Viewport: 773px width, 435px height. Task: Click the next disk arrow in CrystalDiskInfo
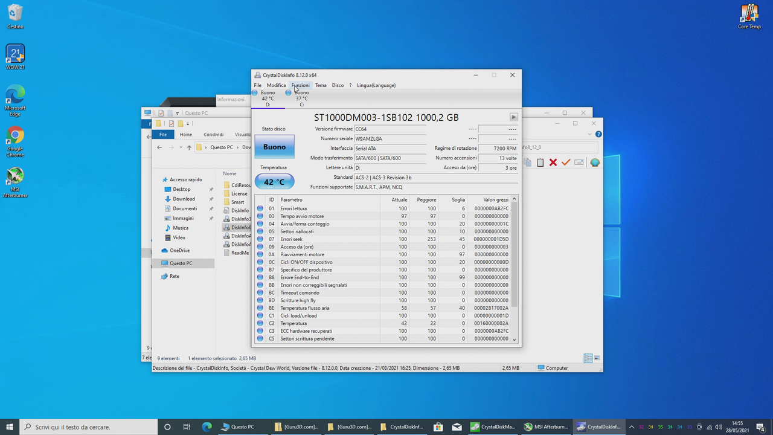(513, 117)
